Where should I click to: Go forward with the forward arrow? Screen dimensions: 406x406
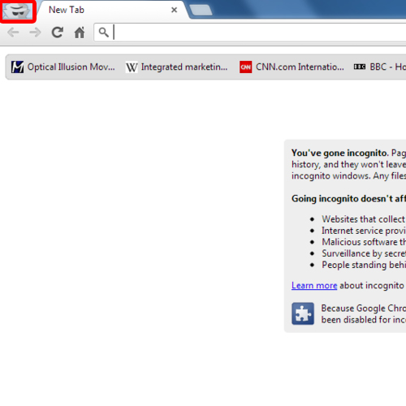pyautogui.click(x=35, y=32)
